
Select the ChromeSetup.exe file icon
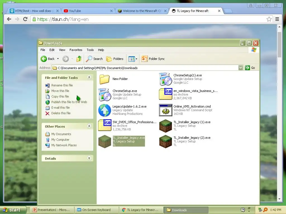(104, 95)
